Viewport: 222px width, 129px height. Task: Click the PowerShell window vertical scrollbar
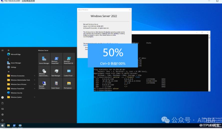(209, 62)
